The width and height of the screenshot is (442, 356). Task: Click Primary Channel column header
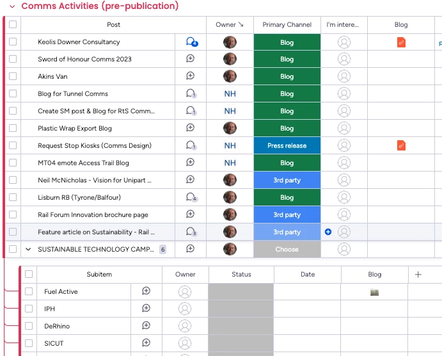click(287, 25)
